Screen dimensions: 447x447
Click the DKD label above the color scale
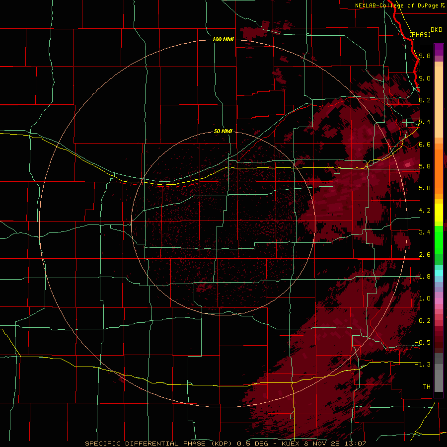click(437, 30)
